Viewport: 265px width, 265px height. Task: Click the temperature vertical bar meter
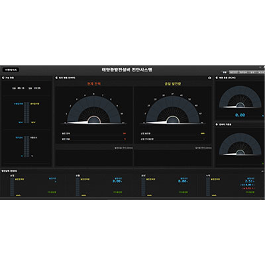26,146
